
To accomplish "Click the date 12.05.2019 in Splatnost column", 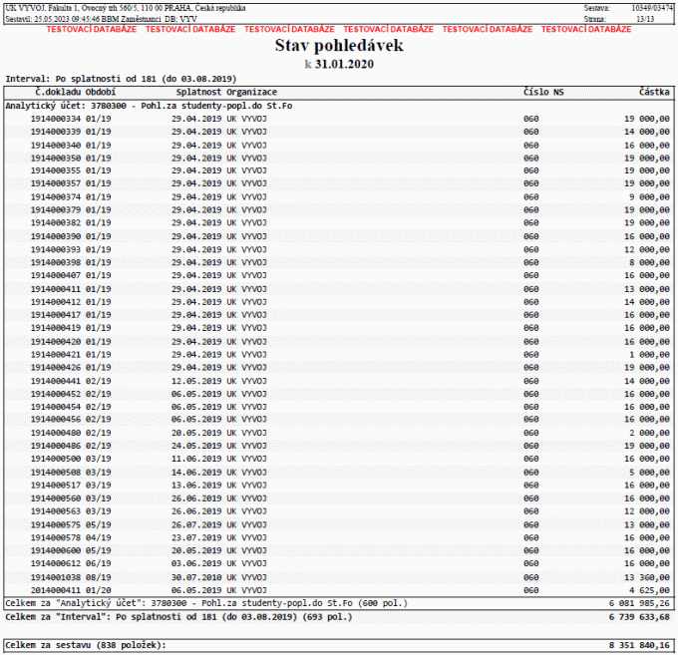I will 196,381.
